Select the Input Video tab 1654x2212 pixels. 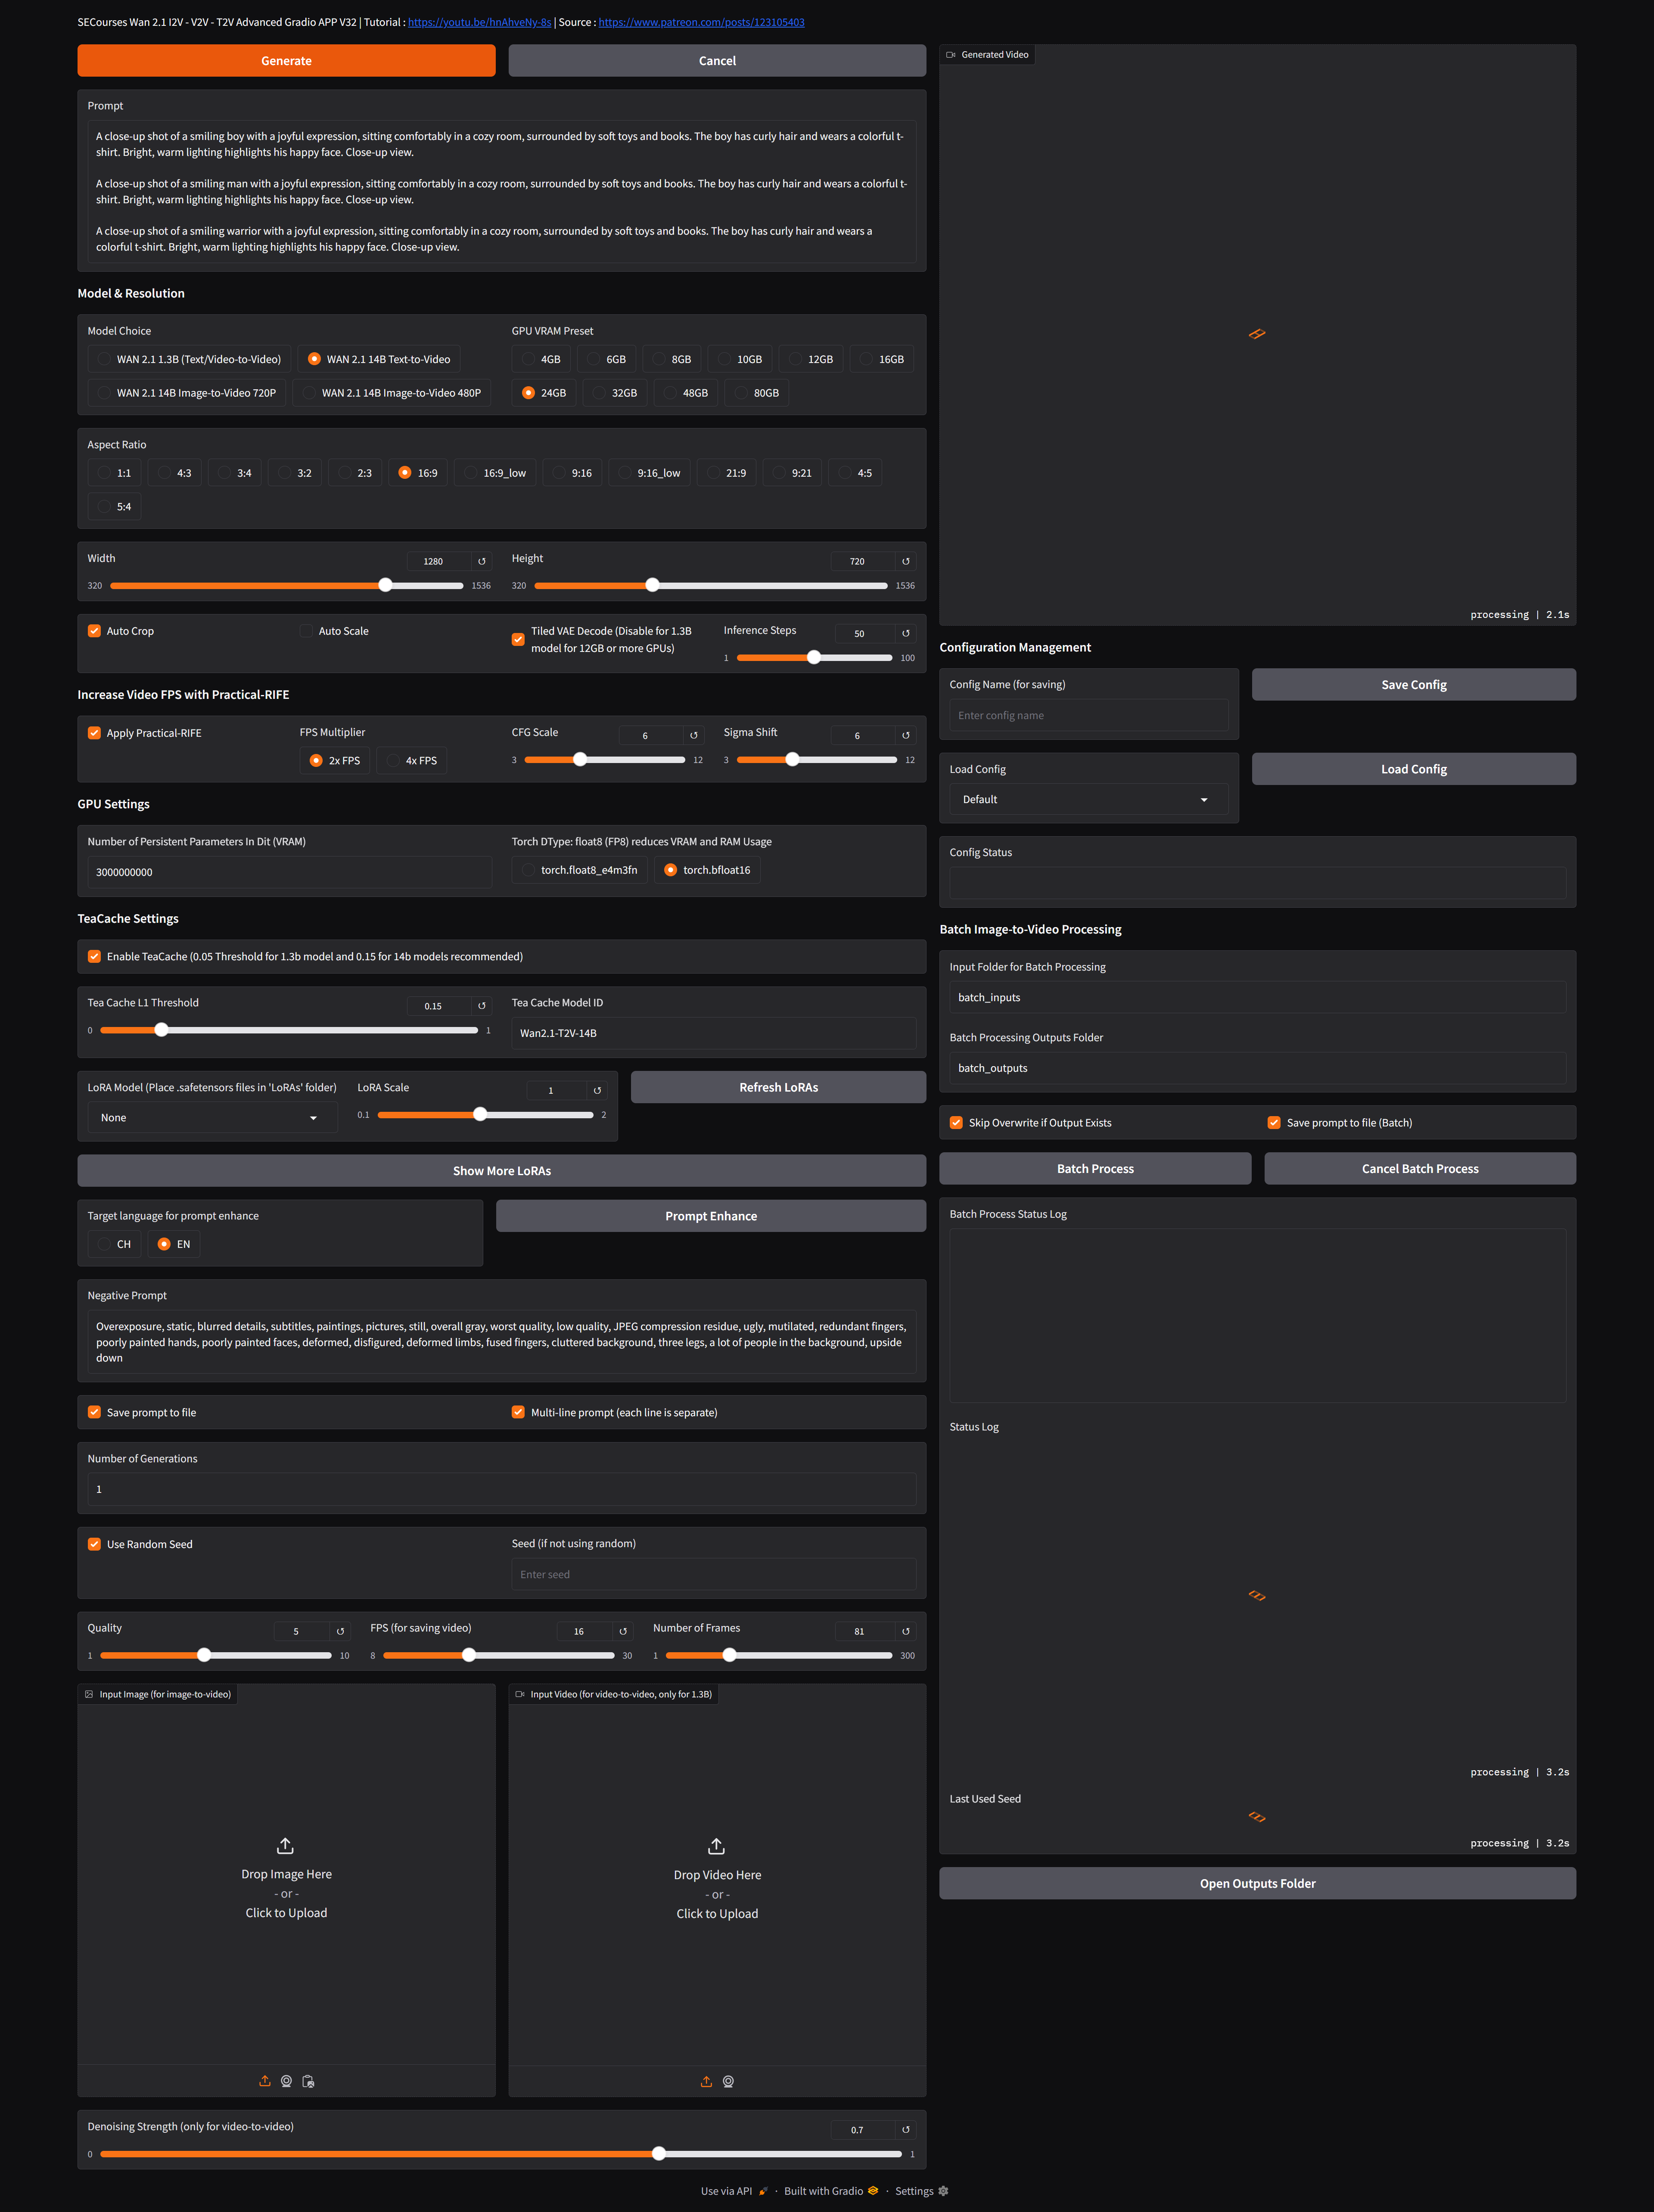tap(614, 1694)
